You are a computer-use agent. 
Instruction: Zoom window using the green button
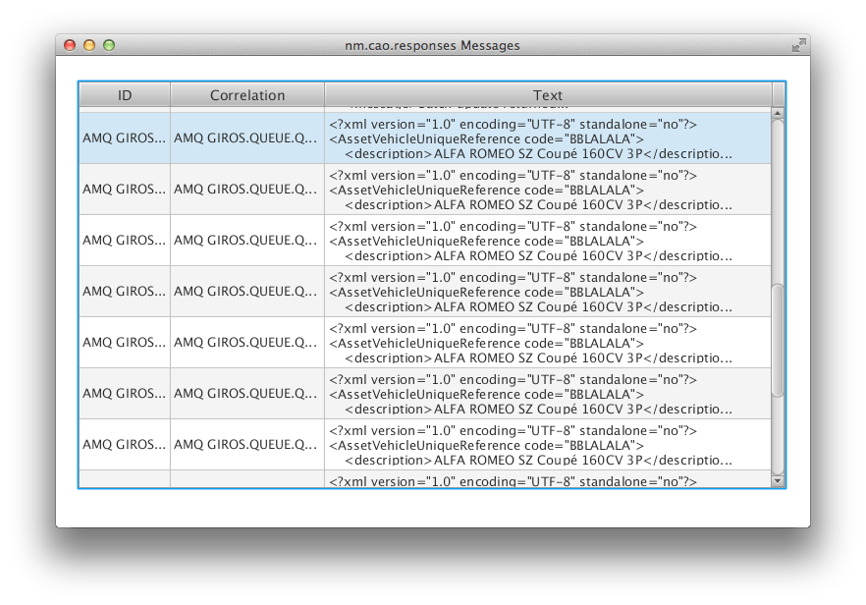point(109,45)
